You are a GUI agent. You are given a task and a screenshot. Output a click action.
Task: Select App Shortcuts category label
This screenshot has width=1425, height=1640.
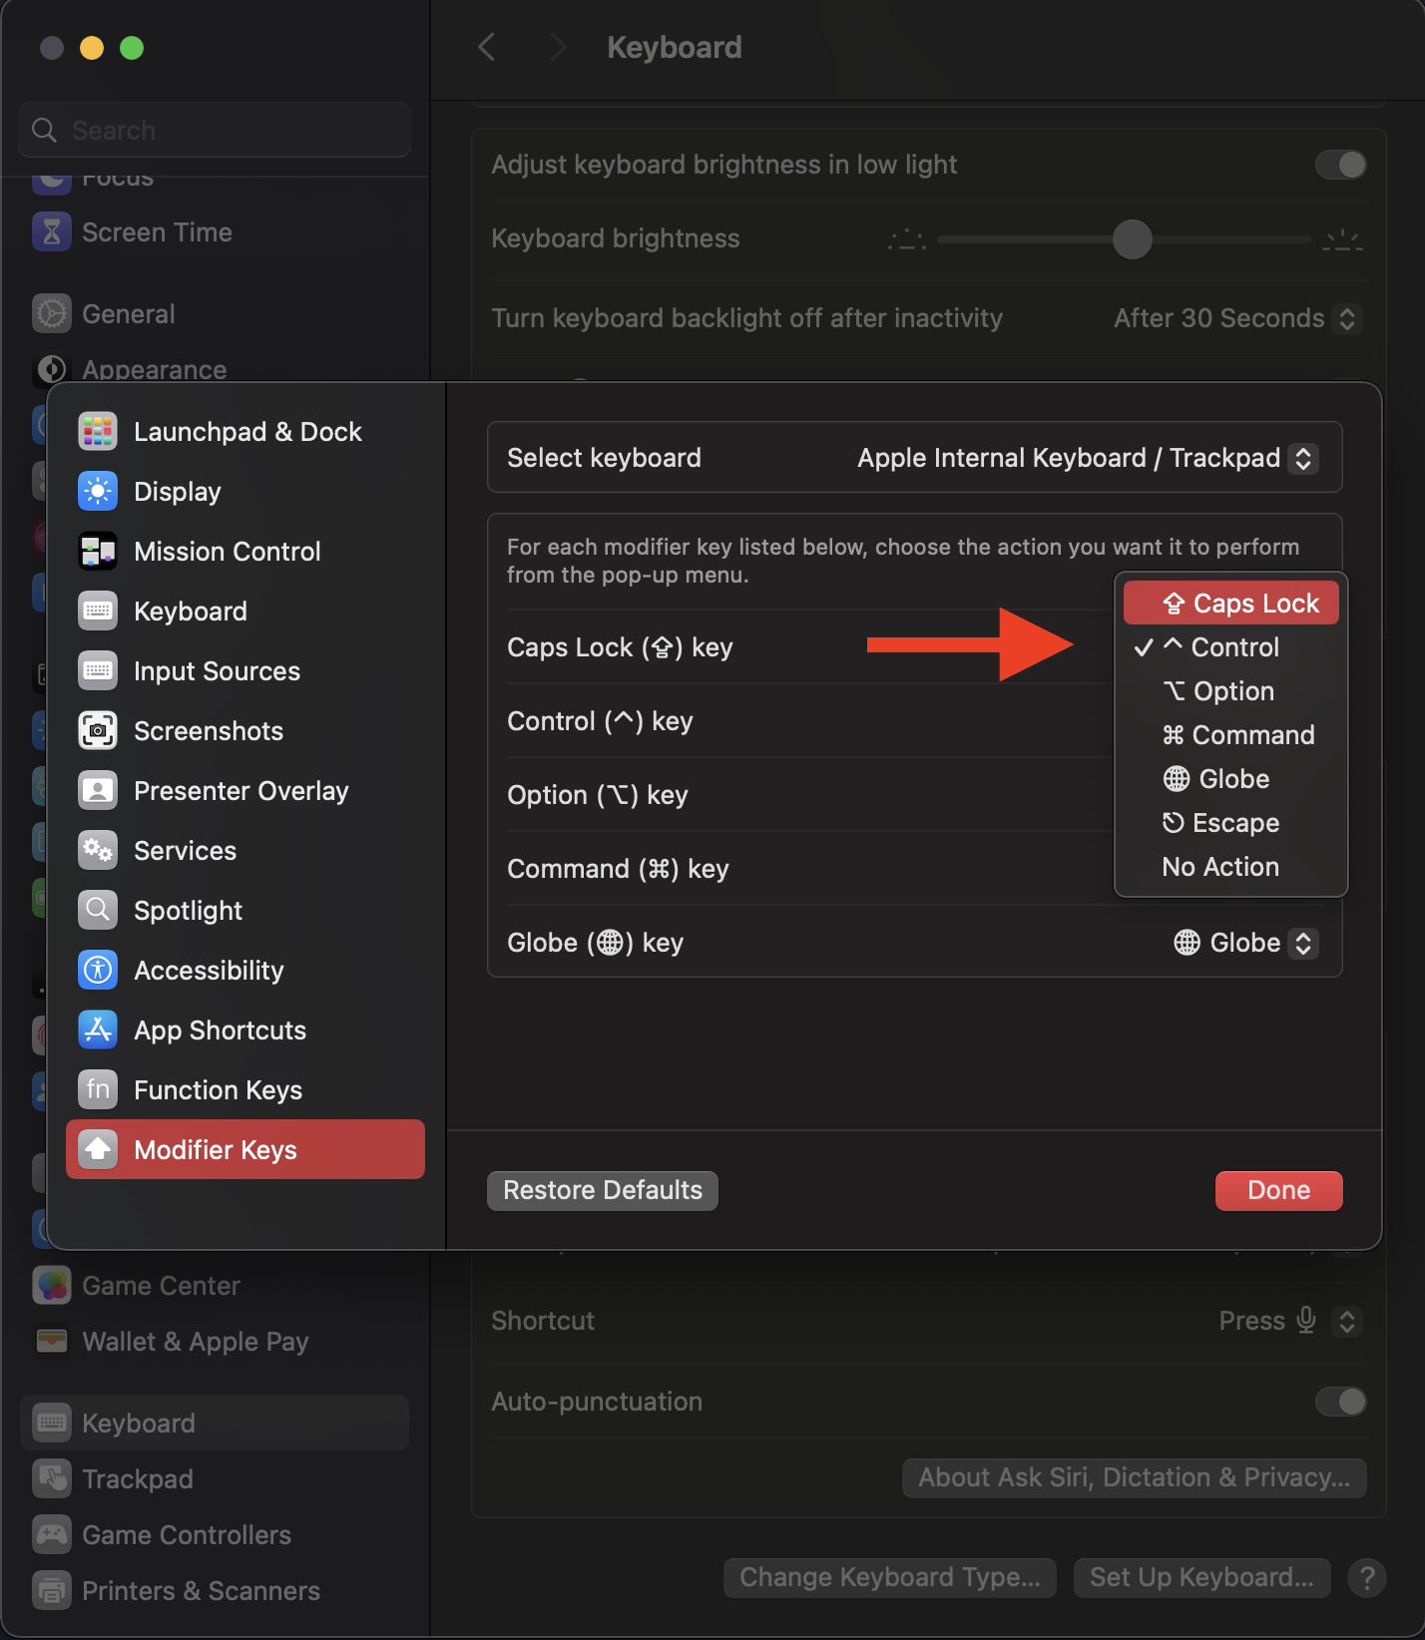[221, 1030]
